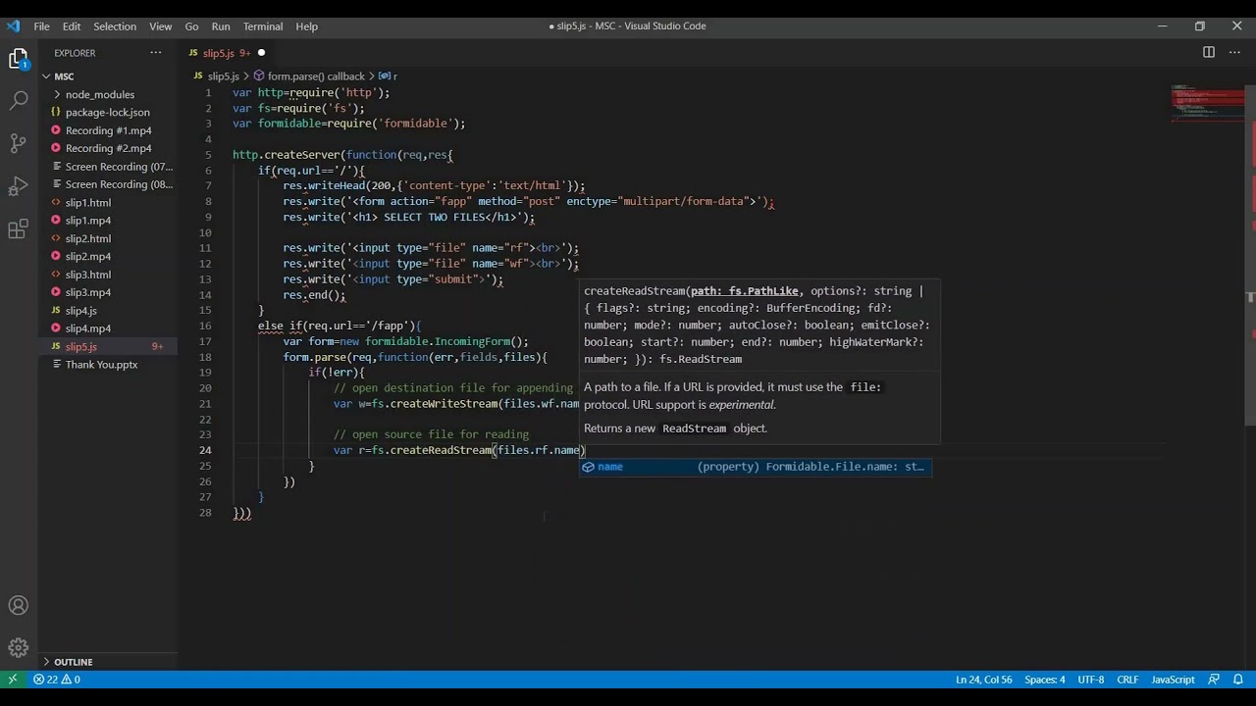Open the notifications bell icon
Viewport: 1256px width, 706px height.
pyautogui.click(x=1238, y=680)
